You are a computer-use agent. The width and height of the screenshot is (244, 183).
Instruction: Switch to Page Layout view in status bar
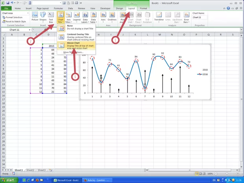coord(200,174)
